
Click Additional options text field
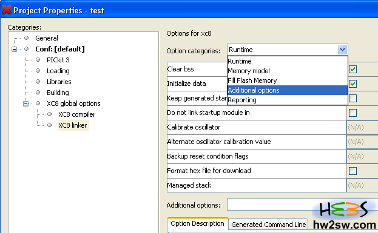point(302,205)
